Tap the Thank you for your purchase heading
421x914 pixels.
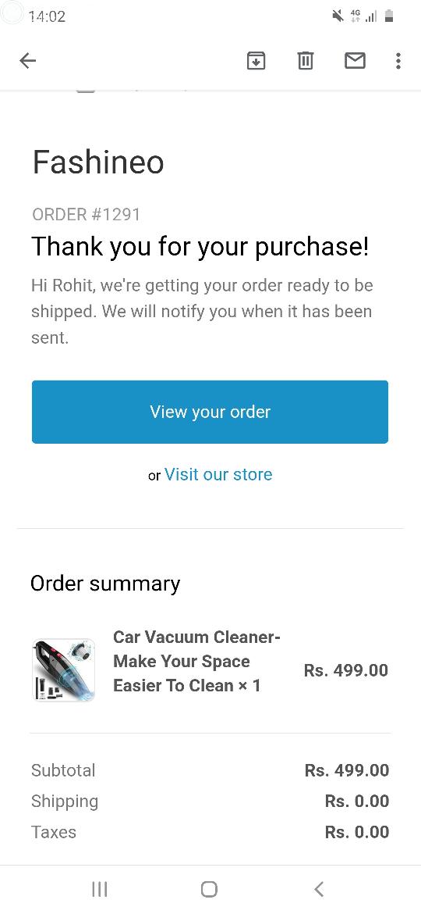coord(200,247)
